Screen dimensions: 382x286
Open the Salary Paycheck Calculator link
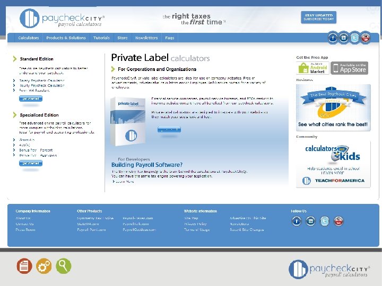42,81
